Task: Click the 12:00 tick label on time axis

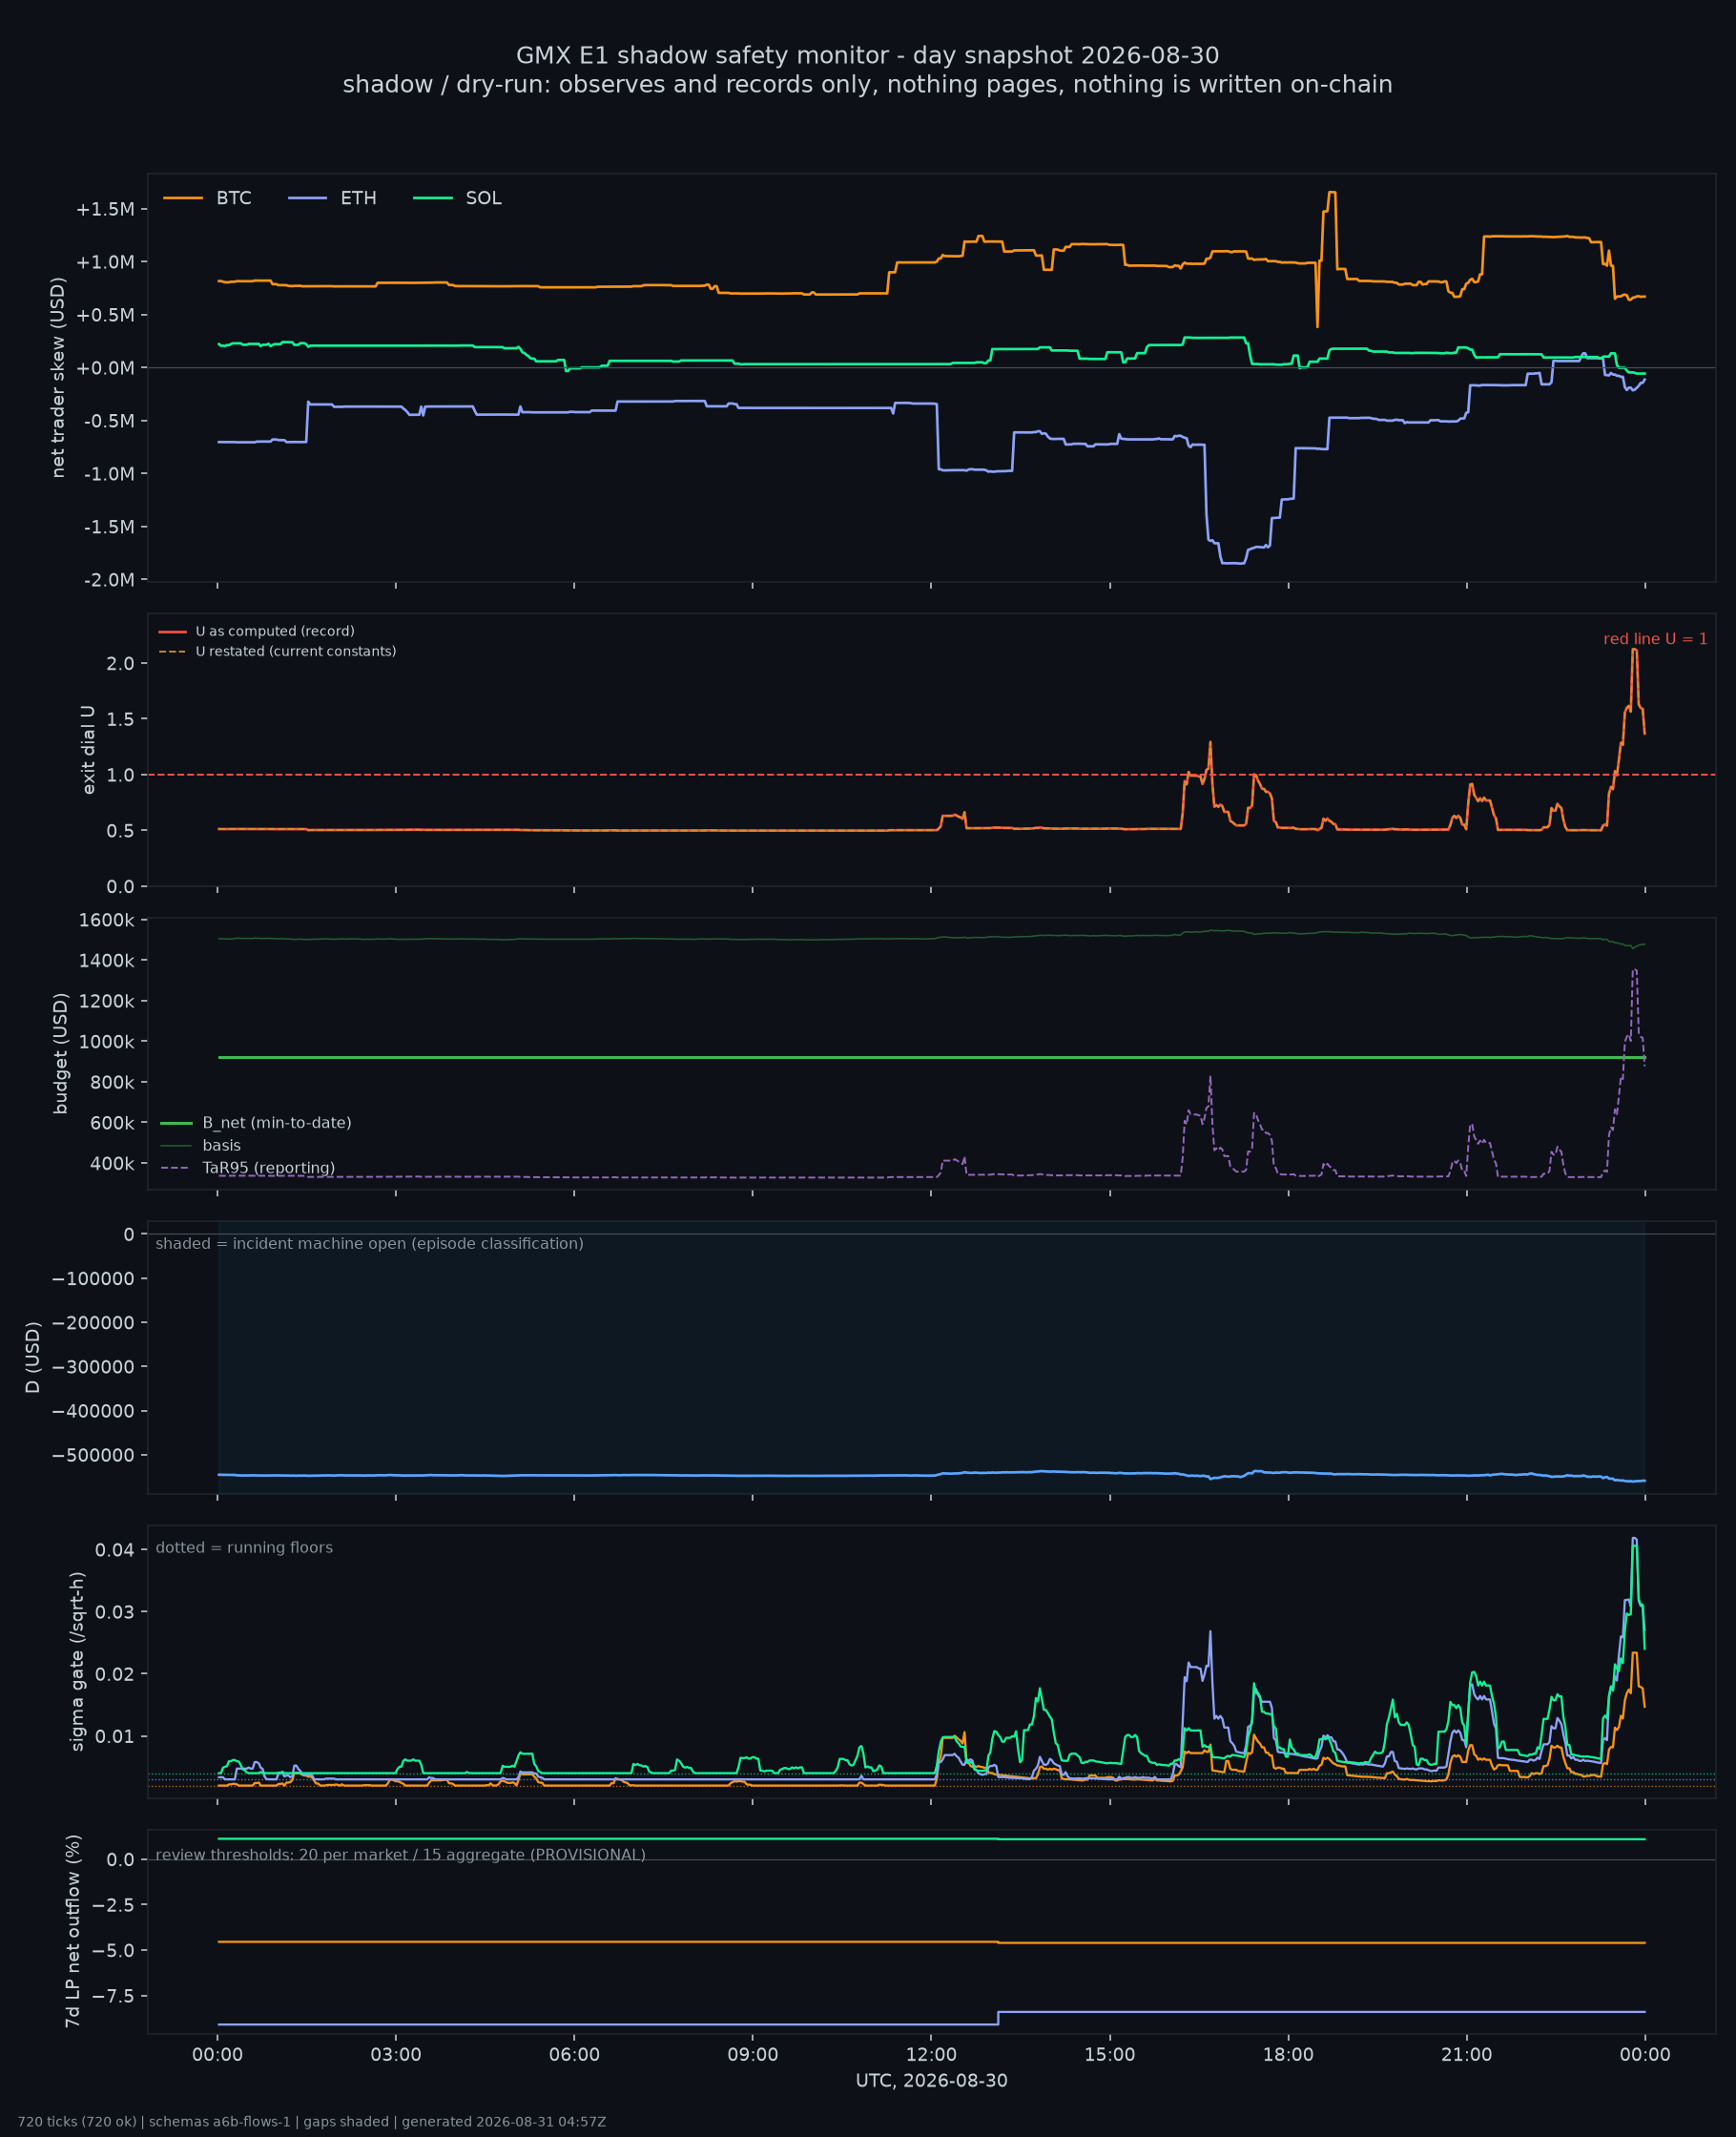Action: pos(931,2055)
